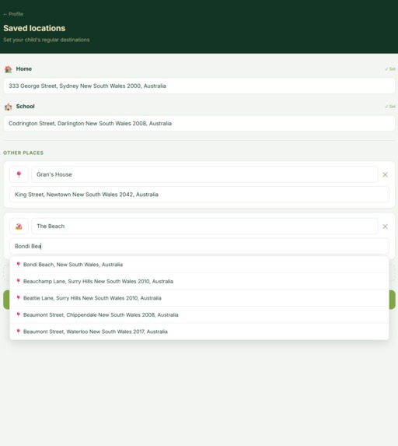Remove The Beach place
Screen dimensions: 398x446
[x=385, y=227]
